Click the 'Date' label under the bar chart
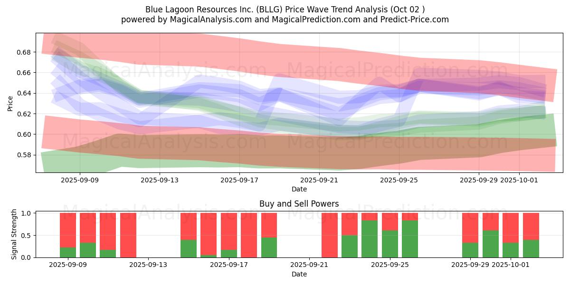This screenshot has height=285, width=570. coord(299,274)
